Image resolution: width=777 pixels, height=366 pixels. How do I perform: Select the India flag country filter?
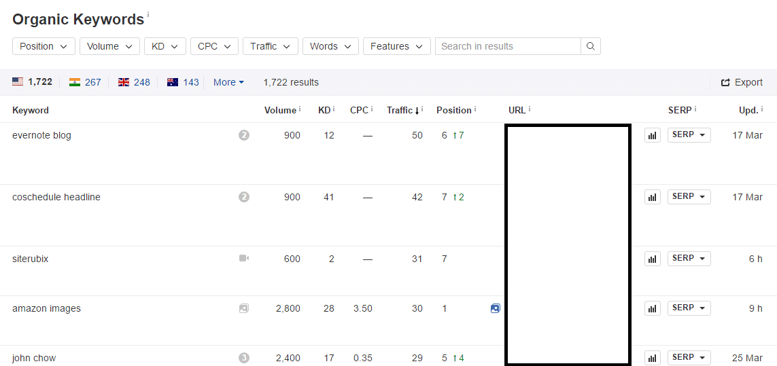[75, 82]
